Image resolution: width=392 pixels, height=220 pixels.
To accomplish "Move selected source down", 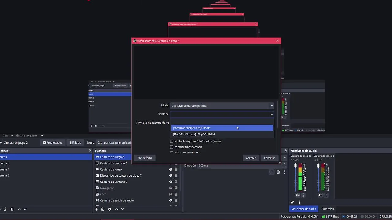I will tap(123, 209).
